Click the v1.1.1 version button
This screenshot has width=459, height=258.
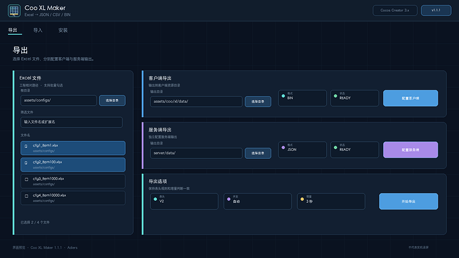[436, 10]
